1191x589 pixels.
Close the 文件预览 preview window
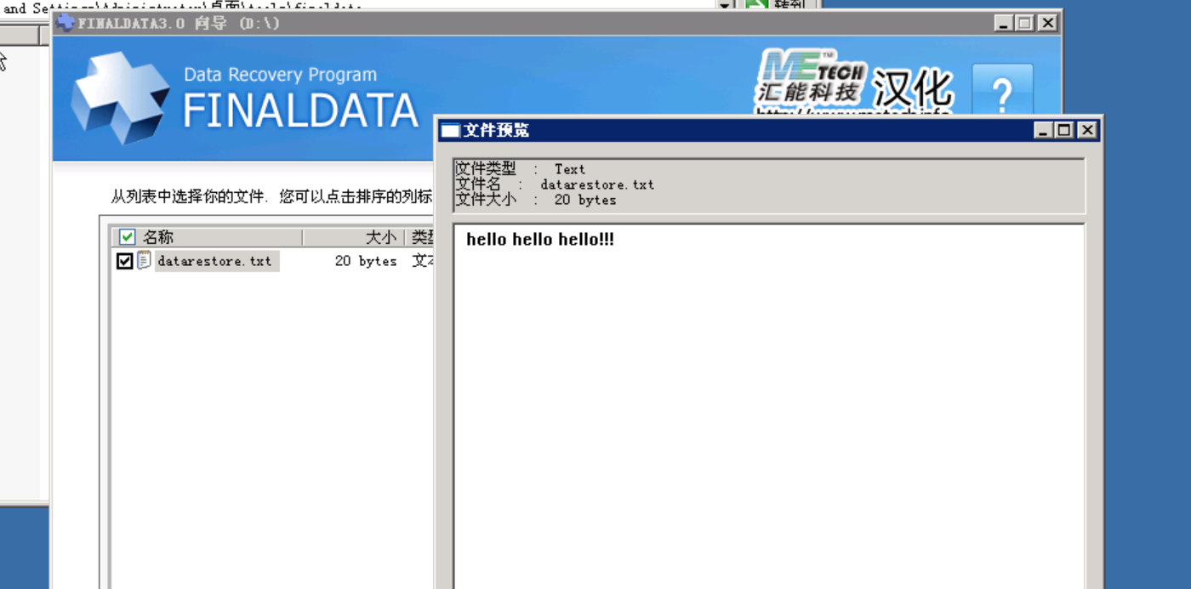tap(1086, 130)
